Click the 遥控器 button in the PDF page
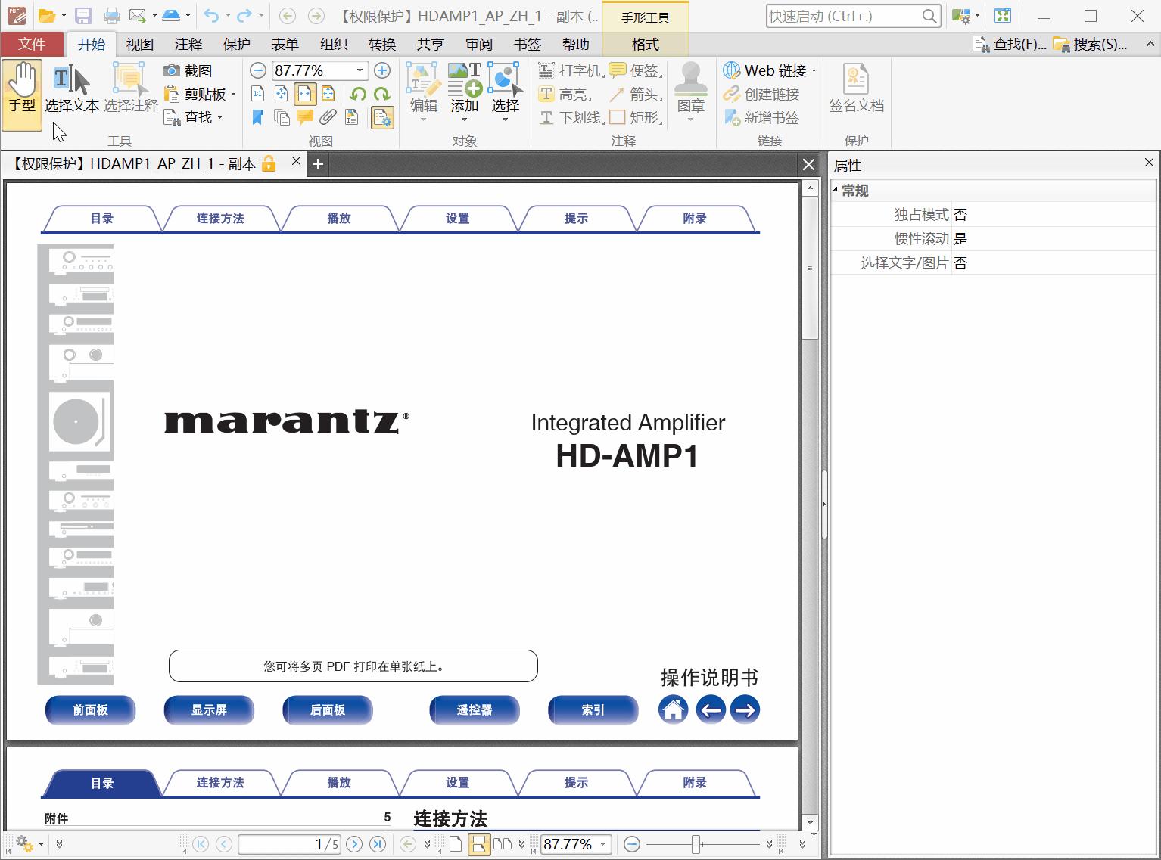The width and height of the screenshot is (1161, 860). 475,709
